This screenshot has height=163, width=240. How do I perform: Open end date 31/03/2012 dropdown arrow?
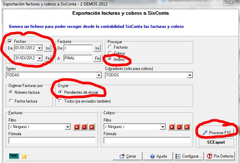[x=39, y=58]
